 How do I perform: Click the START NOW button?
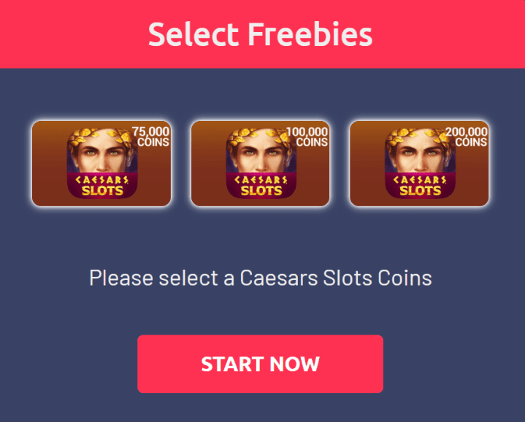(260, 364)
